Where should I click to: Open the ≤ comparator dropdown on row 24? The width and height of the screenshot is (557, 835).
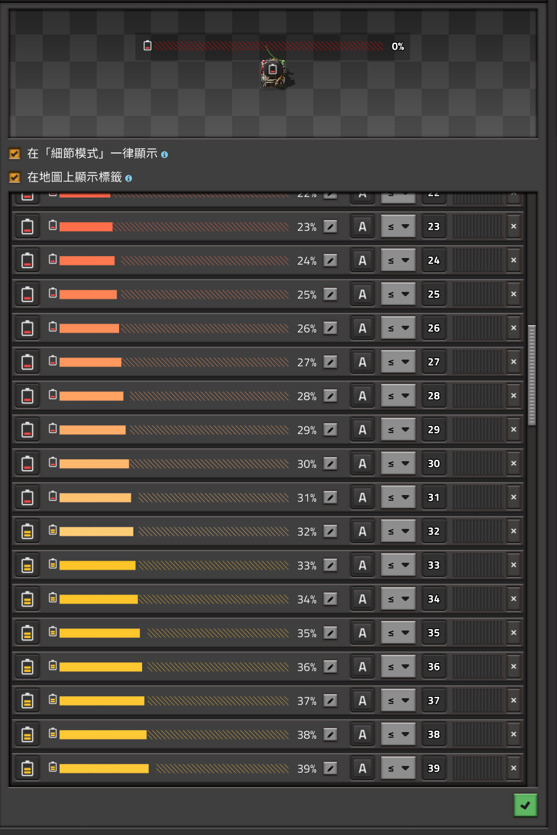coord(398,260)
